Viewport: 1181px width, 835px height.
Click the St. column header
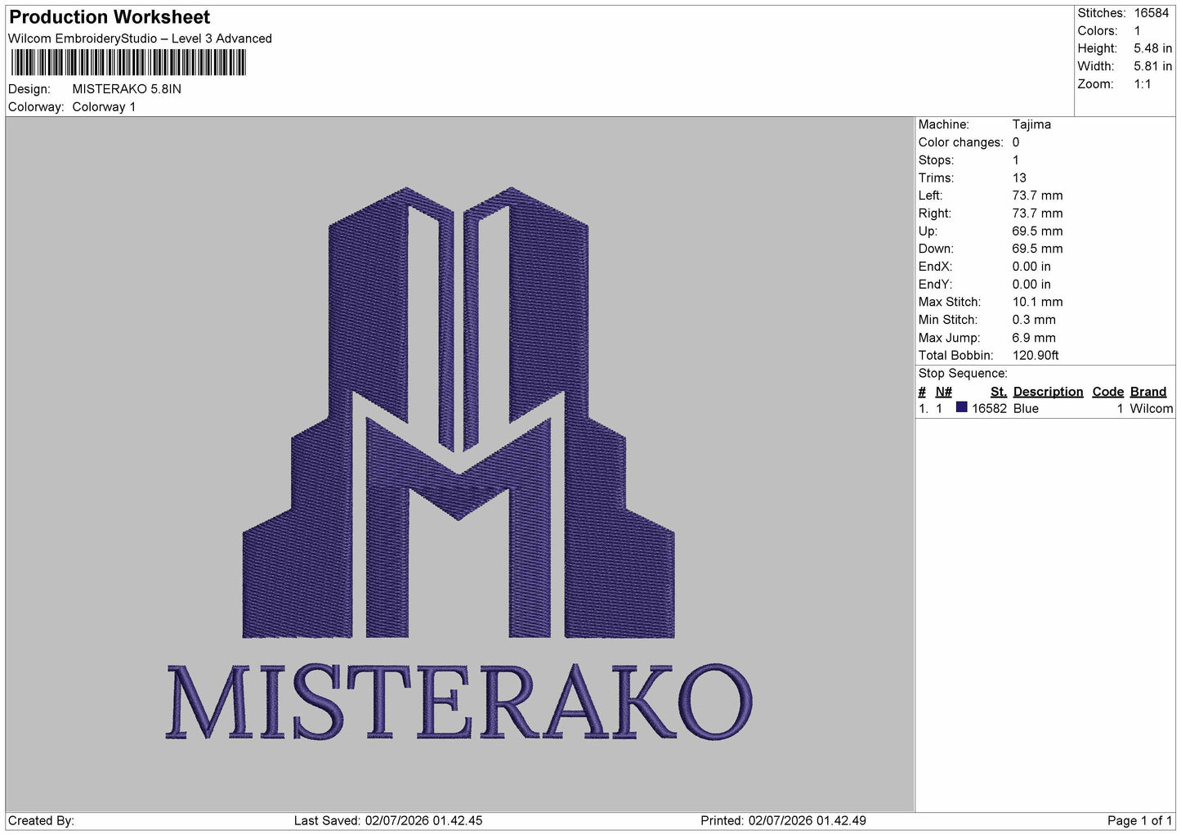(x=998, y=392)
